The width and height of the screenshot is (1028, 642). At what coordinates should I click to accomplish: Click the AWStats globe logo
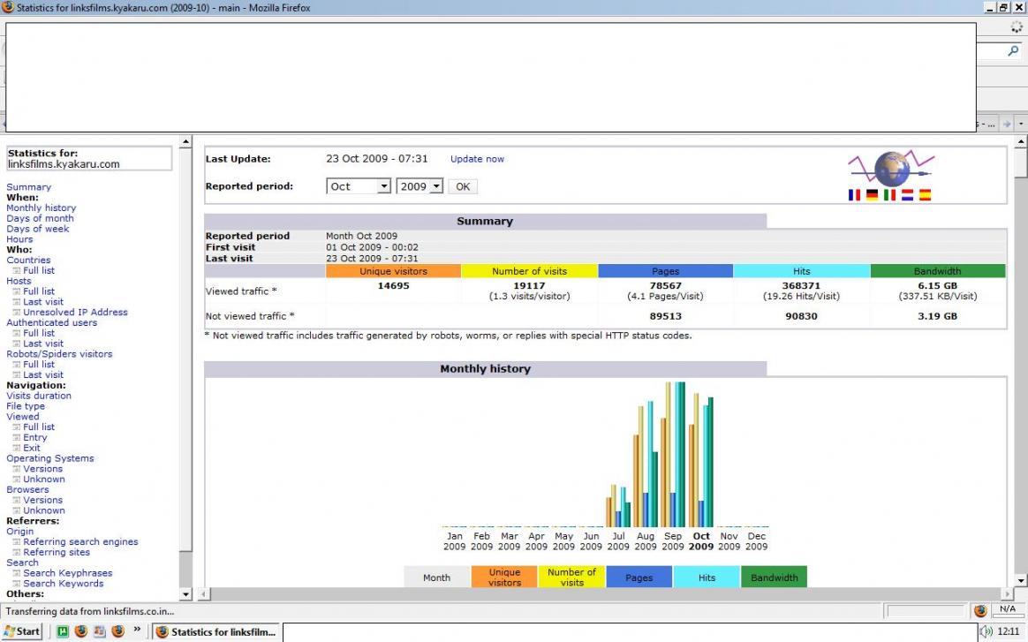[891, 168]
